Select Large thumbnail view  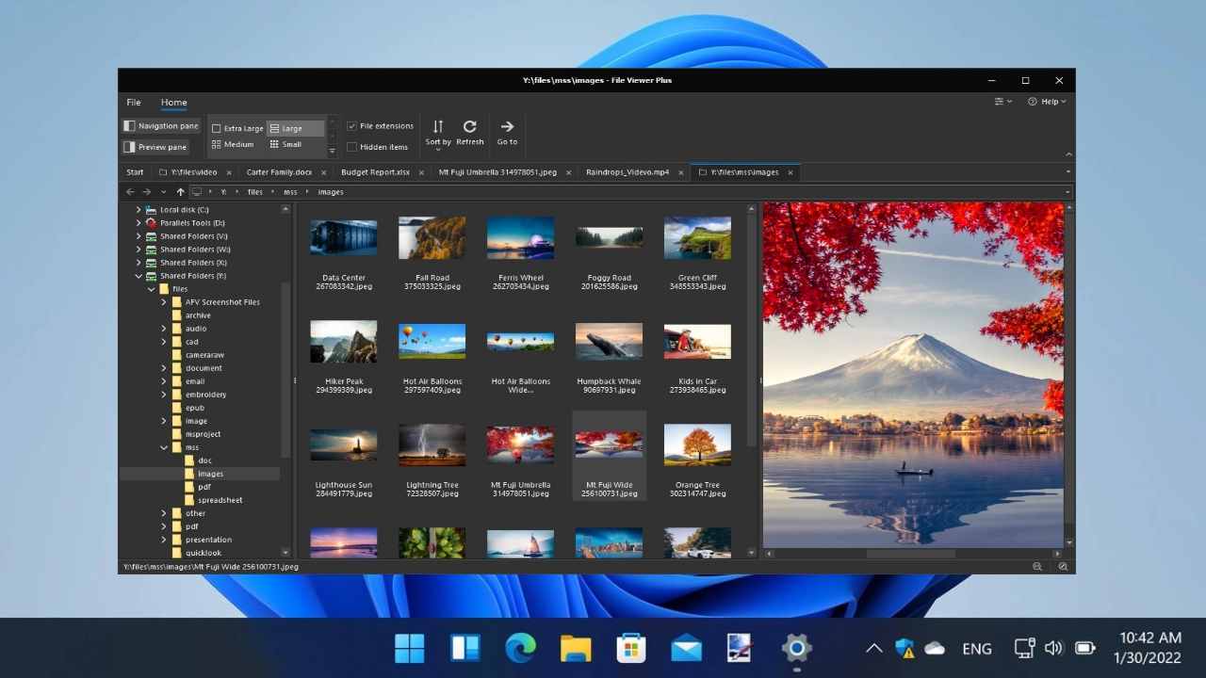coord(295,128)
